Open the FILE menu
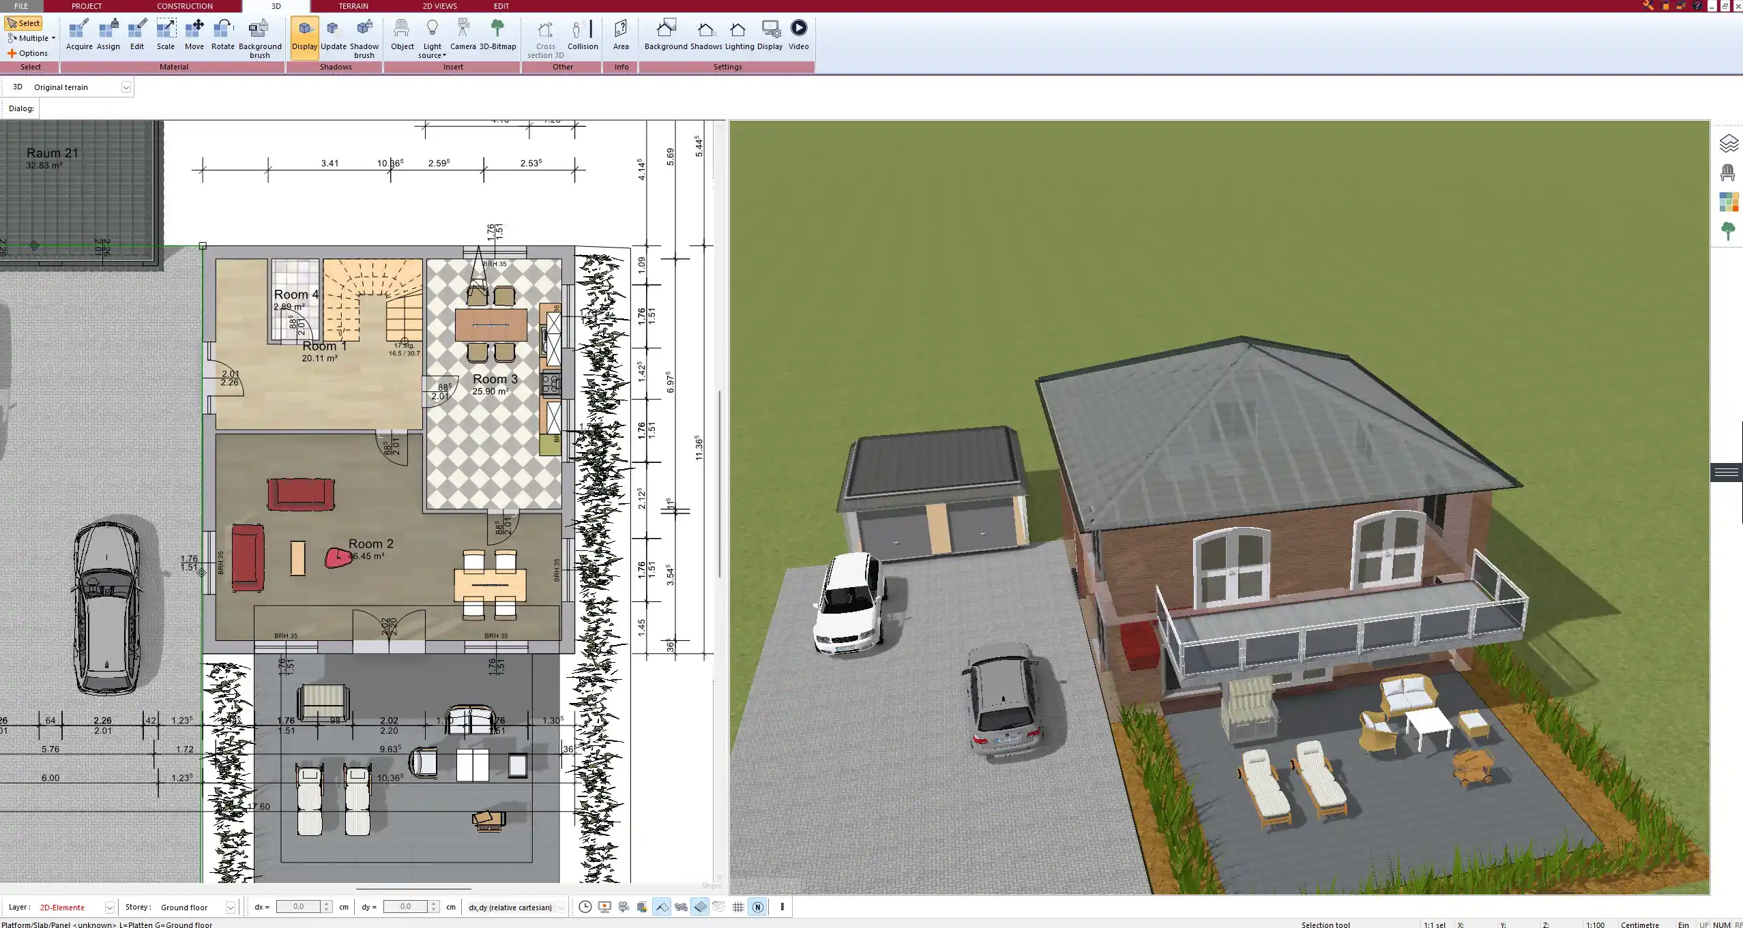This screenshot has height=928, width=1743. [x=20, y=6]
